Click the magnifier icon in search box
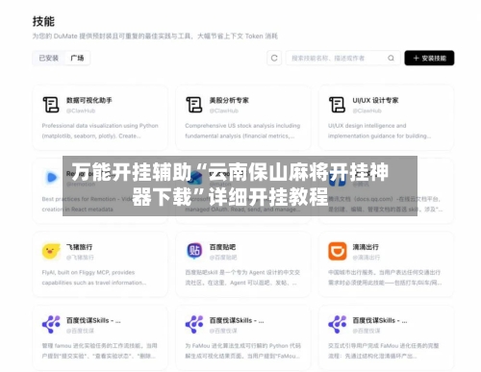This screenshot has height=372, width=481. (x=391, y=58)
